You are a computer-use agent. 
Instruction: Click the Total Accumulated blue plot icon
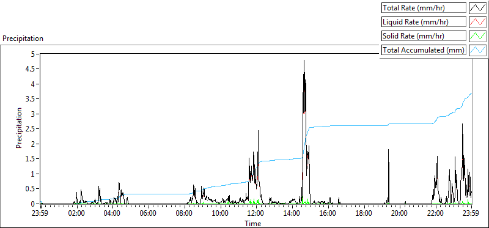click(477, 50)
